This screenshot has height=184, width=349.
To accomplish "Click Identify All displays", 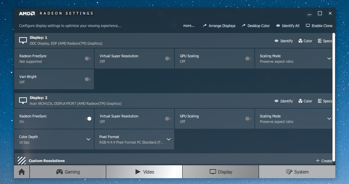I will 287,26.
